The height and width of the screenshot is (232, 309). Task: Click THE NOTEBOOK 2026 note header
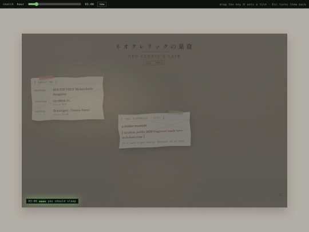(142, 118)
